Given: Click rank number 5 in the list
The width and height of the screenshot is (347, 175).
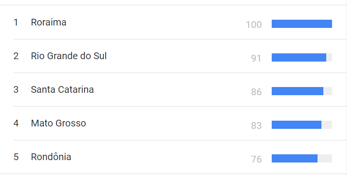Looking at the screenshot, I should click(x=16, y=157).
